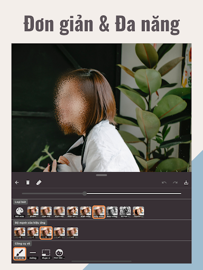
Task: Save the image with the download icon
Action: [x=186, y=182]
